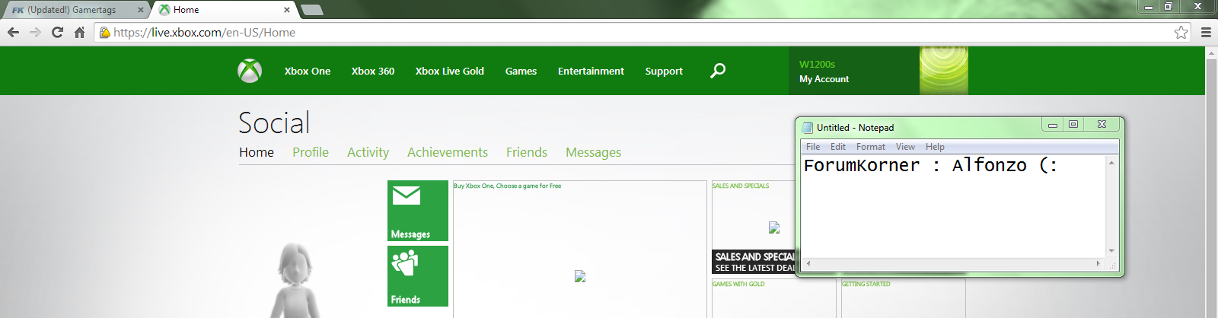Open Notepad Edit menu
The height and width of the screenshot is (318, 1218).
[x=838, y=147]
